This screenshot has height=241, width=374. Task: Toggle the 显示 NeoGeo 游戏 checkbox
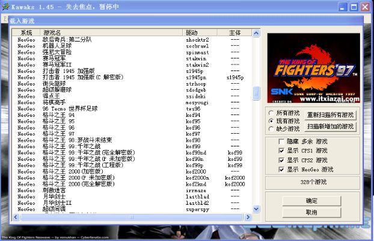(x=281, y=169)
